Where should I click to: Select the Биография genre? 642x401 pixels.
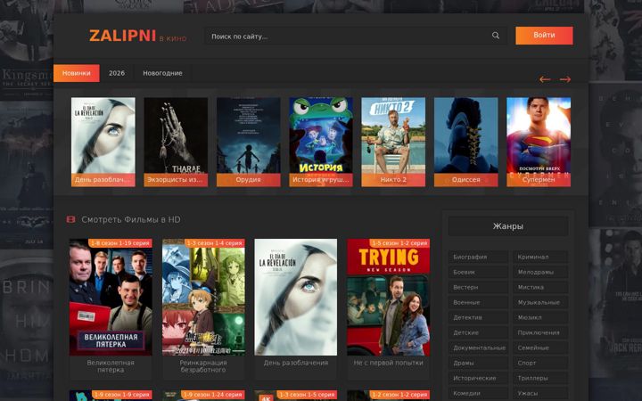click(478, 257)
